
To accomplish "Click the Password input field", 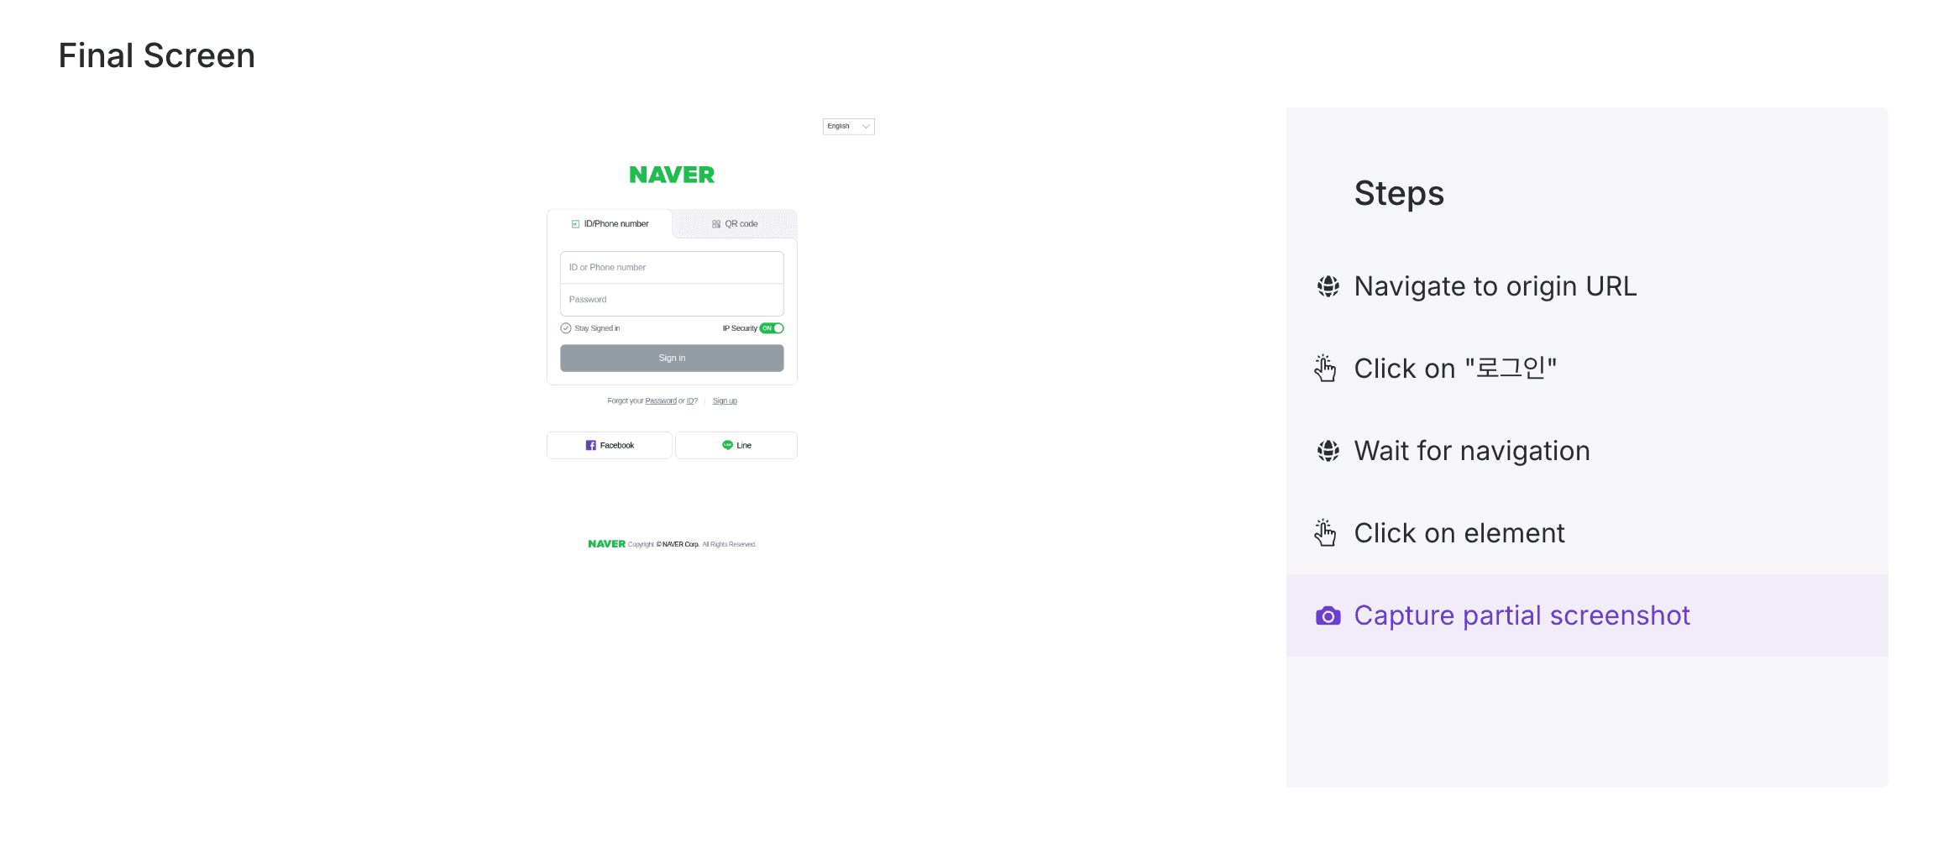I will [x=672, y=300].
